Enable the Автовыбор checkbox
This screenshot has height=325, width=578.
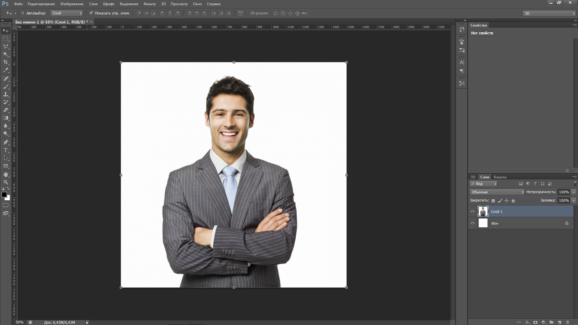[23, 13]
